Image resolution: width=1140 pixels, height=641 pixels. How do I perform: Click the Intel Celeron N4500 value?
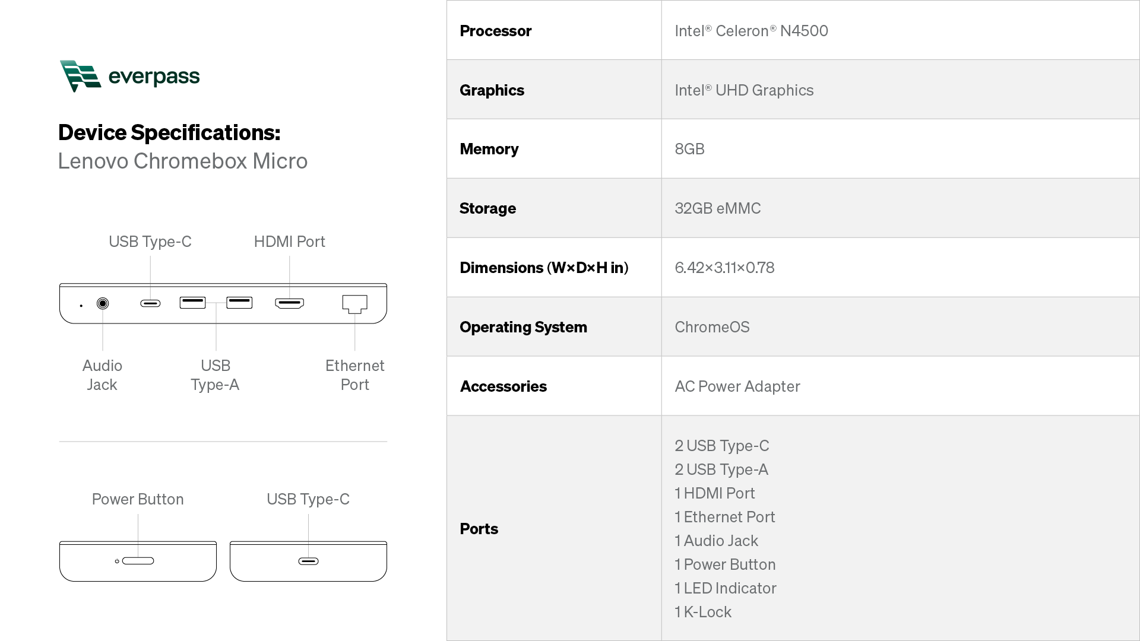pyautogui.click(x=751, y=31)
